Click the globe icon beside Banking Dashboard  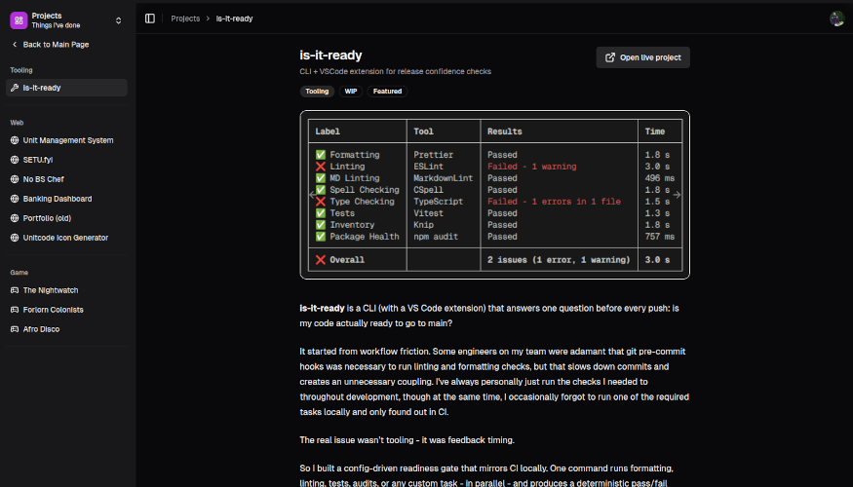(x=15, y=199)
